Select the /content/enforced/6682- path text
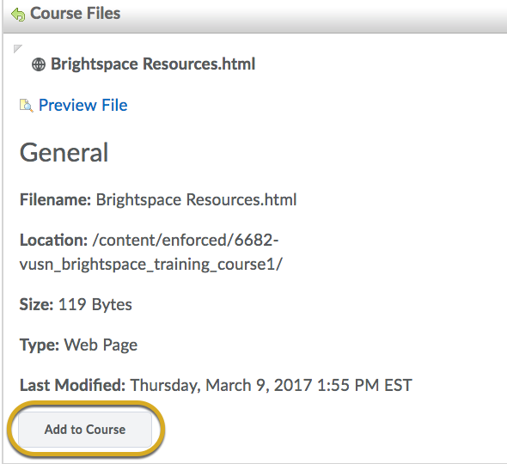This screenshot has height=464, width=507. pos(186,240)
